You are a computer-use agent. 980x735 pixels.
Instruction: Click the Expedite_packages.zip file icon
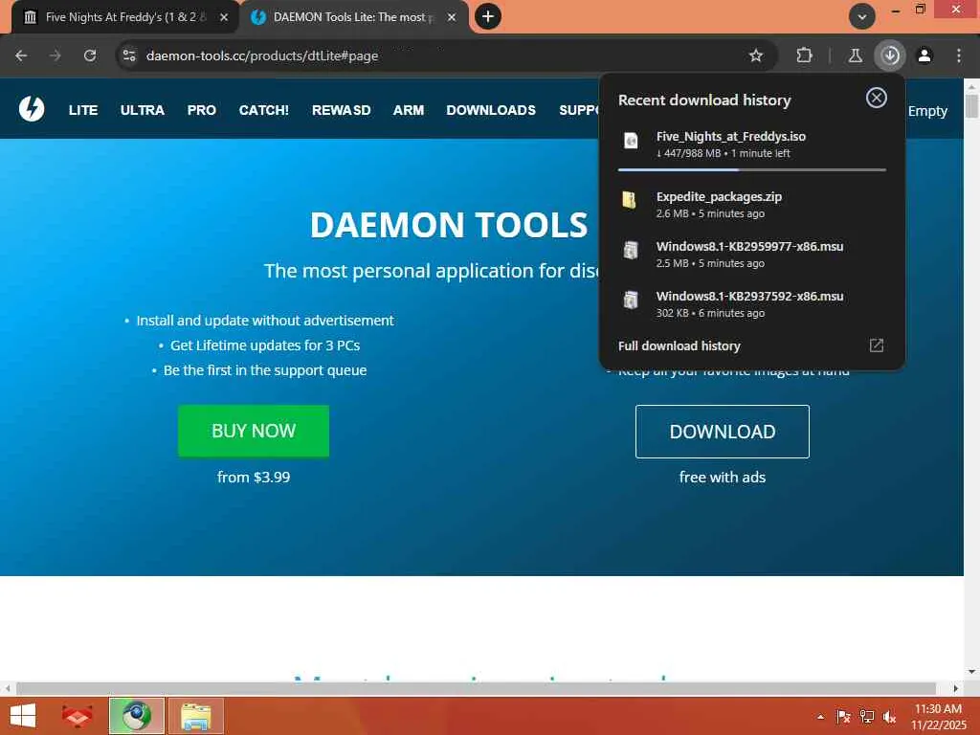tap(630, 199)
